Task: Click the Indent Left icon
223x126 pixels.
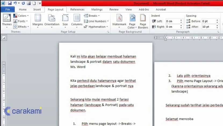Action: [x=154, y=21]
